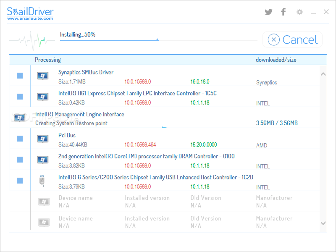Select Intel H61 Express Chipset LPC name
This screenshot has width=336, height=252.
coord(137,93)
